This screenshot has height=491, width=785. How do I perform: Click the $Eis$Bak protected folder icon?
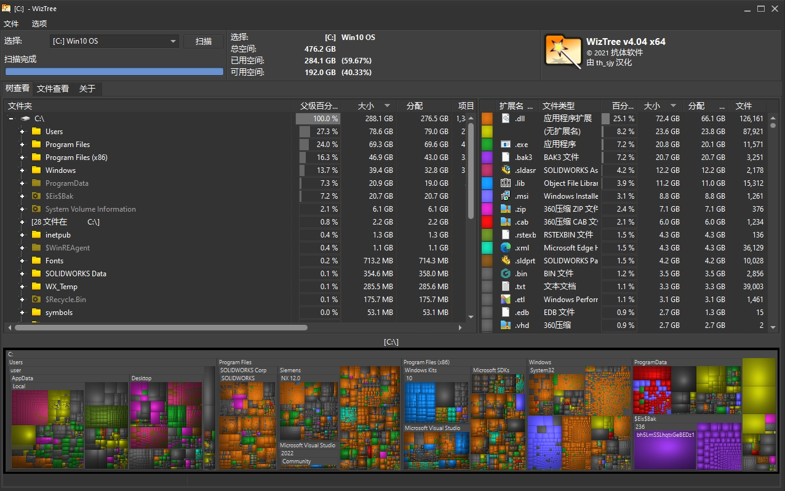pyautogui.click(x=36, y=196)
